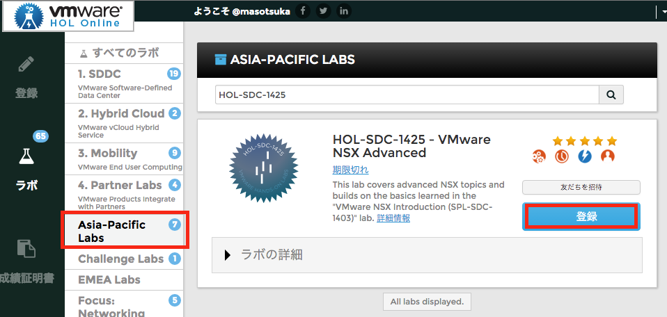Click the orange user profile icon
This screenshot has width=667, height=317.
[608, 157]
